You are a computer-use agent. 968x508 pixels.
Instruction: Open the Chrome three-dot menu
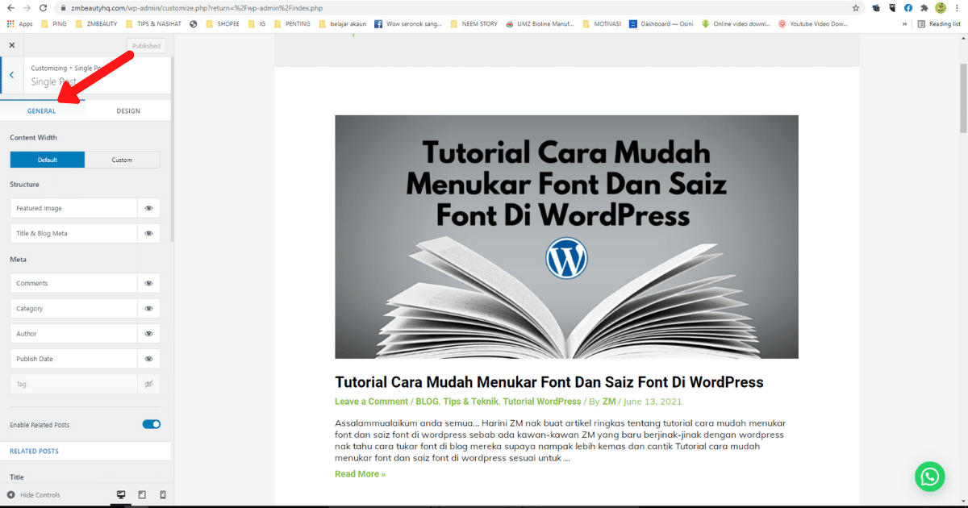[x=958, y=7]
